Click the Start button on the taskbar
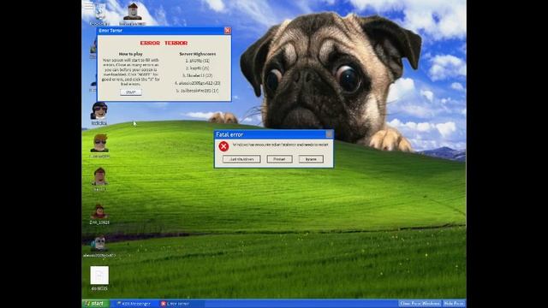The image size is (548, 308). pyautogui.click(x=95, y=304)
